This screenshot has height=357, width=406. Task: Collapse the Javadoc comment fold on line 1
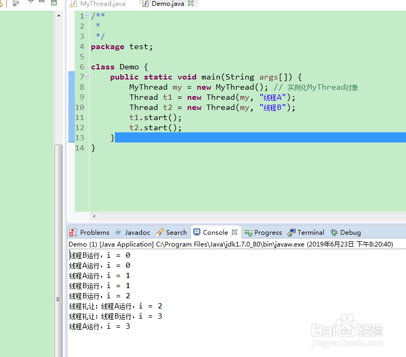coord(87,15)
